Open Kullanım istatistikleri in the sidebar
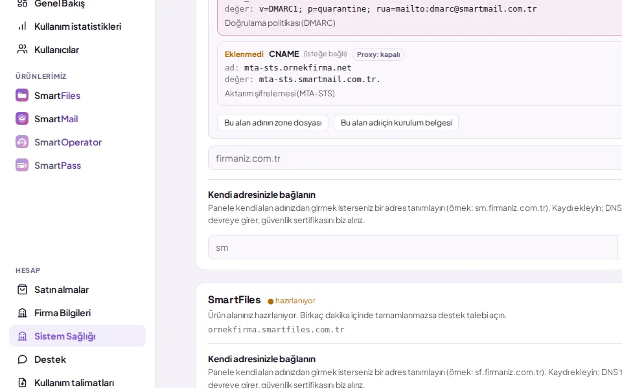This screenshot has height=388, width=622. click(77, 26)
